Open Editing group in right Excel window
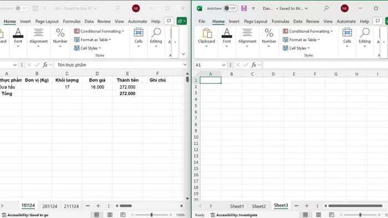Viewport: 388px width, 218px height. pos(365,38)
